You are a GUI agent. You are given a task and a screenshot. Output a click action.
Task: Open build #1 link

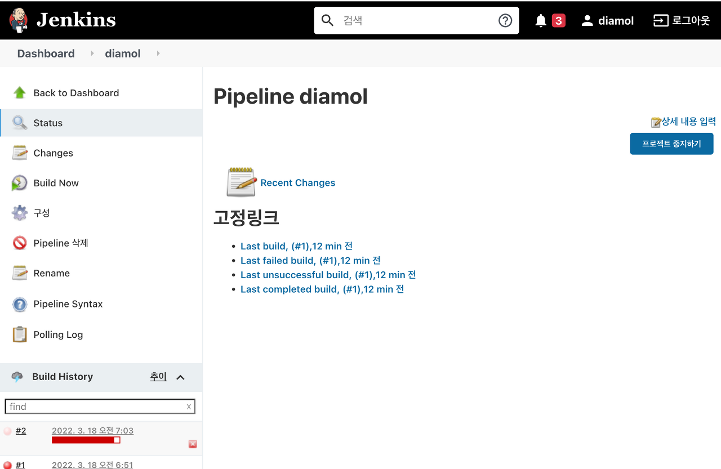20,465
